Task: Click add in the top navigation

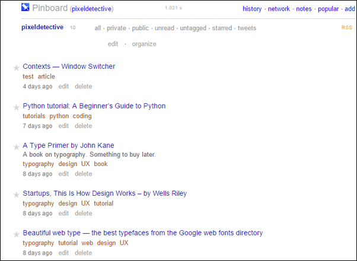Action: tap(350, 9)
